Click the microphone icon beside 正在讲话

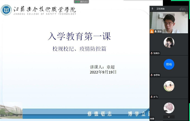153,9
